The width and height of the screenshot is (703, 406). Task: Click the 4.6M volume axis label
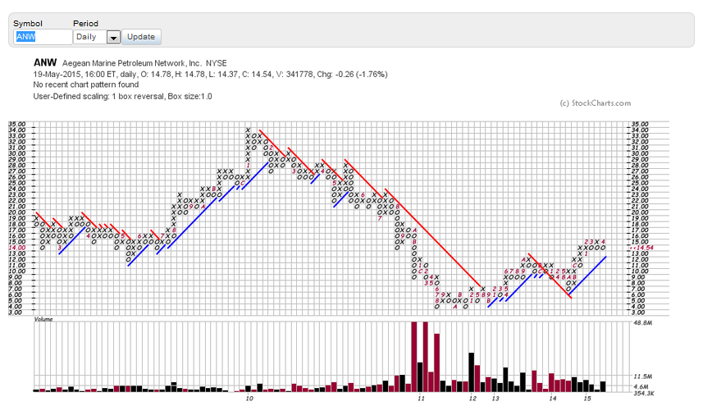pyautogui.click(x=641, y=387)
